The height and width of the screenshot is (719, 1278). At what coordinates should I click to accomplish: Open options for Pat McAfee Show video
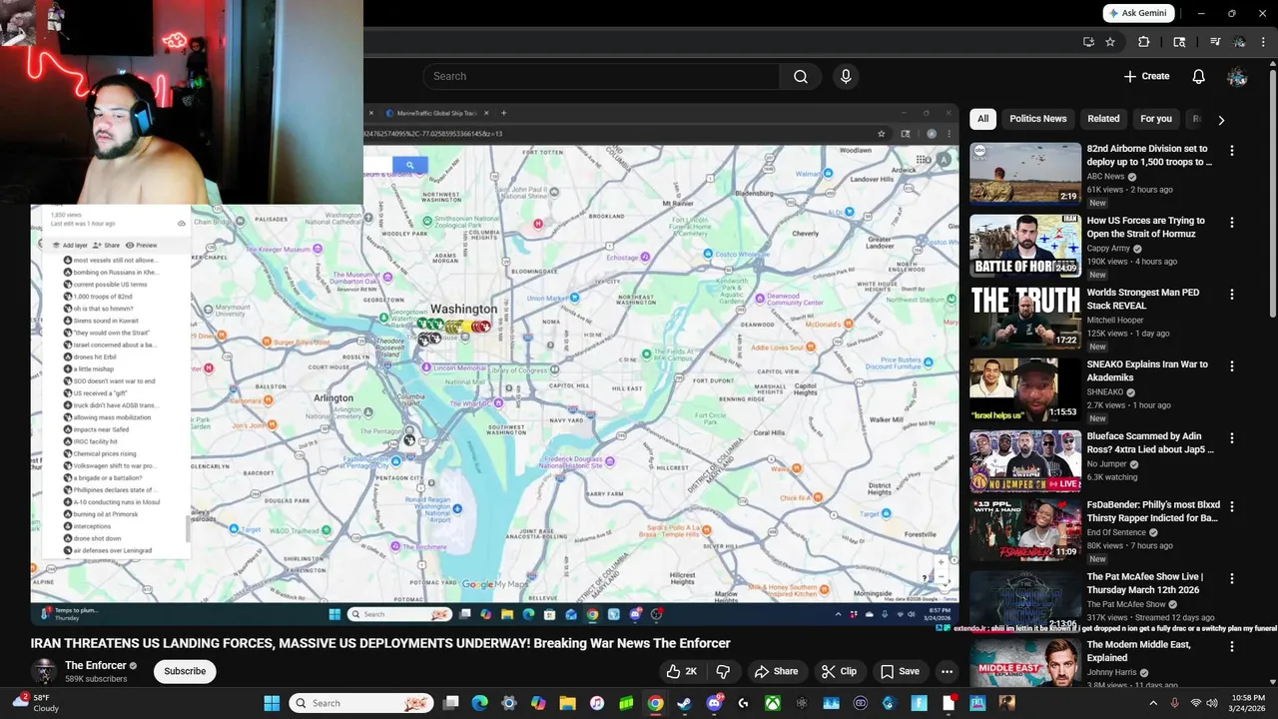click(x=1231, y=579)
